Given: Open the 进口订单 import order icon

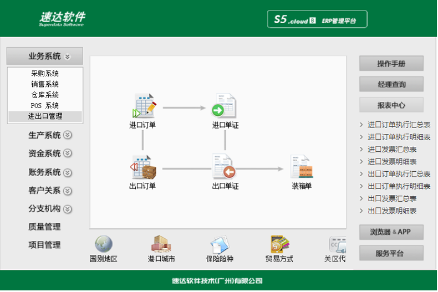Looking at the screenshot, I should click(144, 106).
